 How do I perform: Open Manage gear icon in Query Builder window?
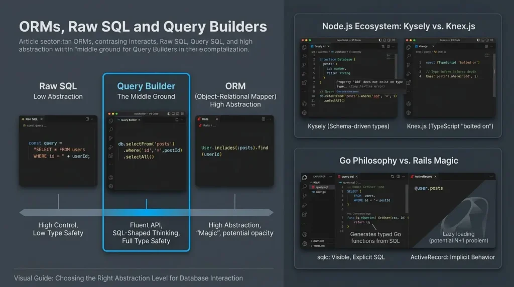[x=111, y=186]
